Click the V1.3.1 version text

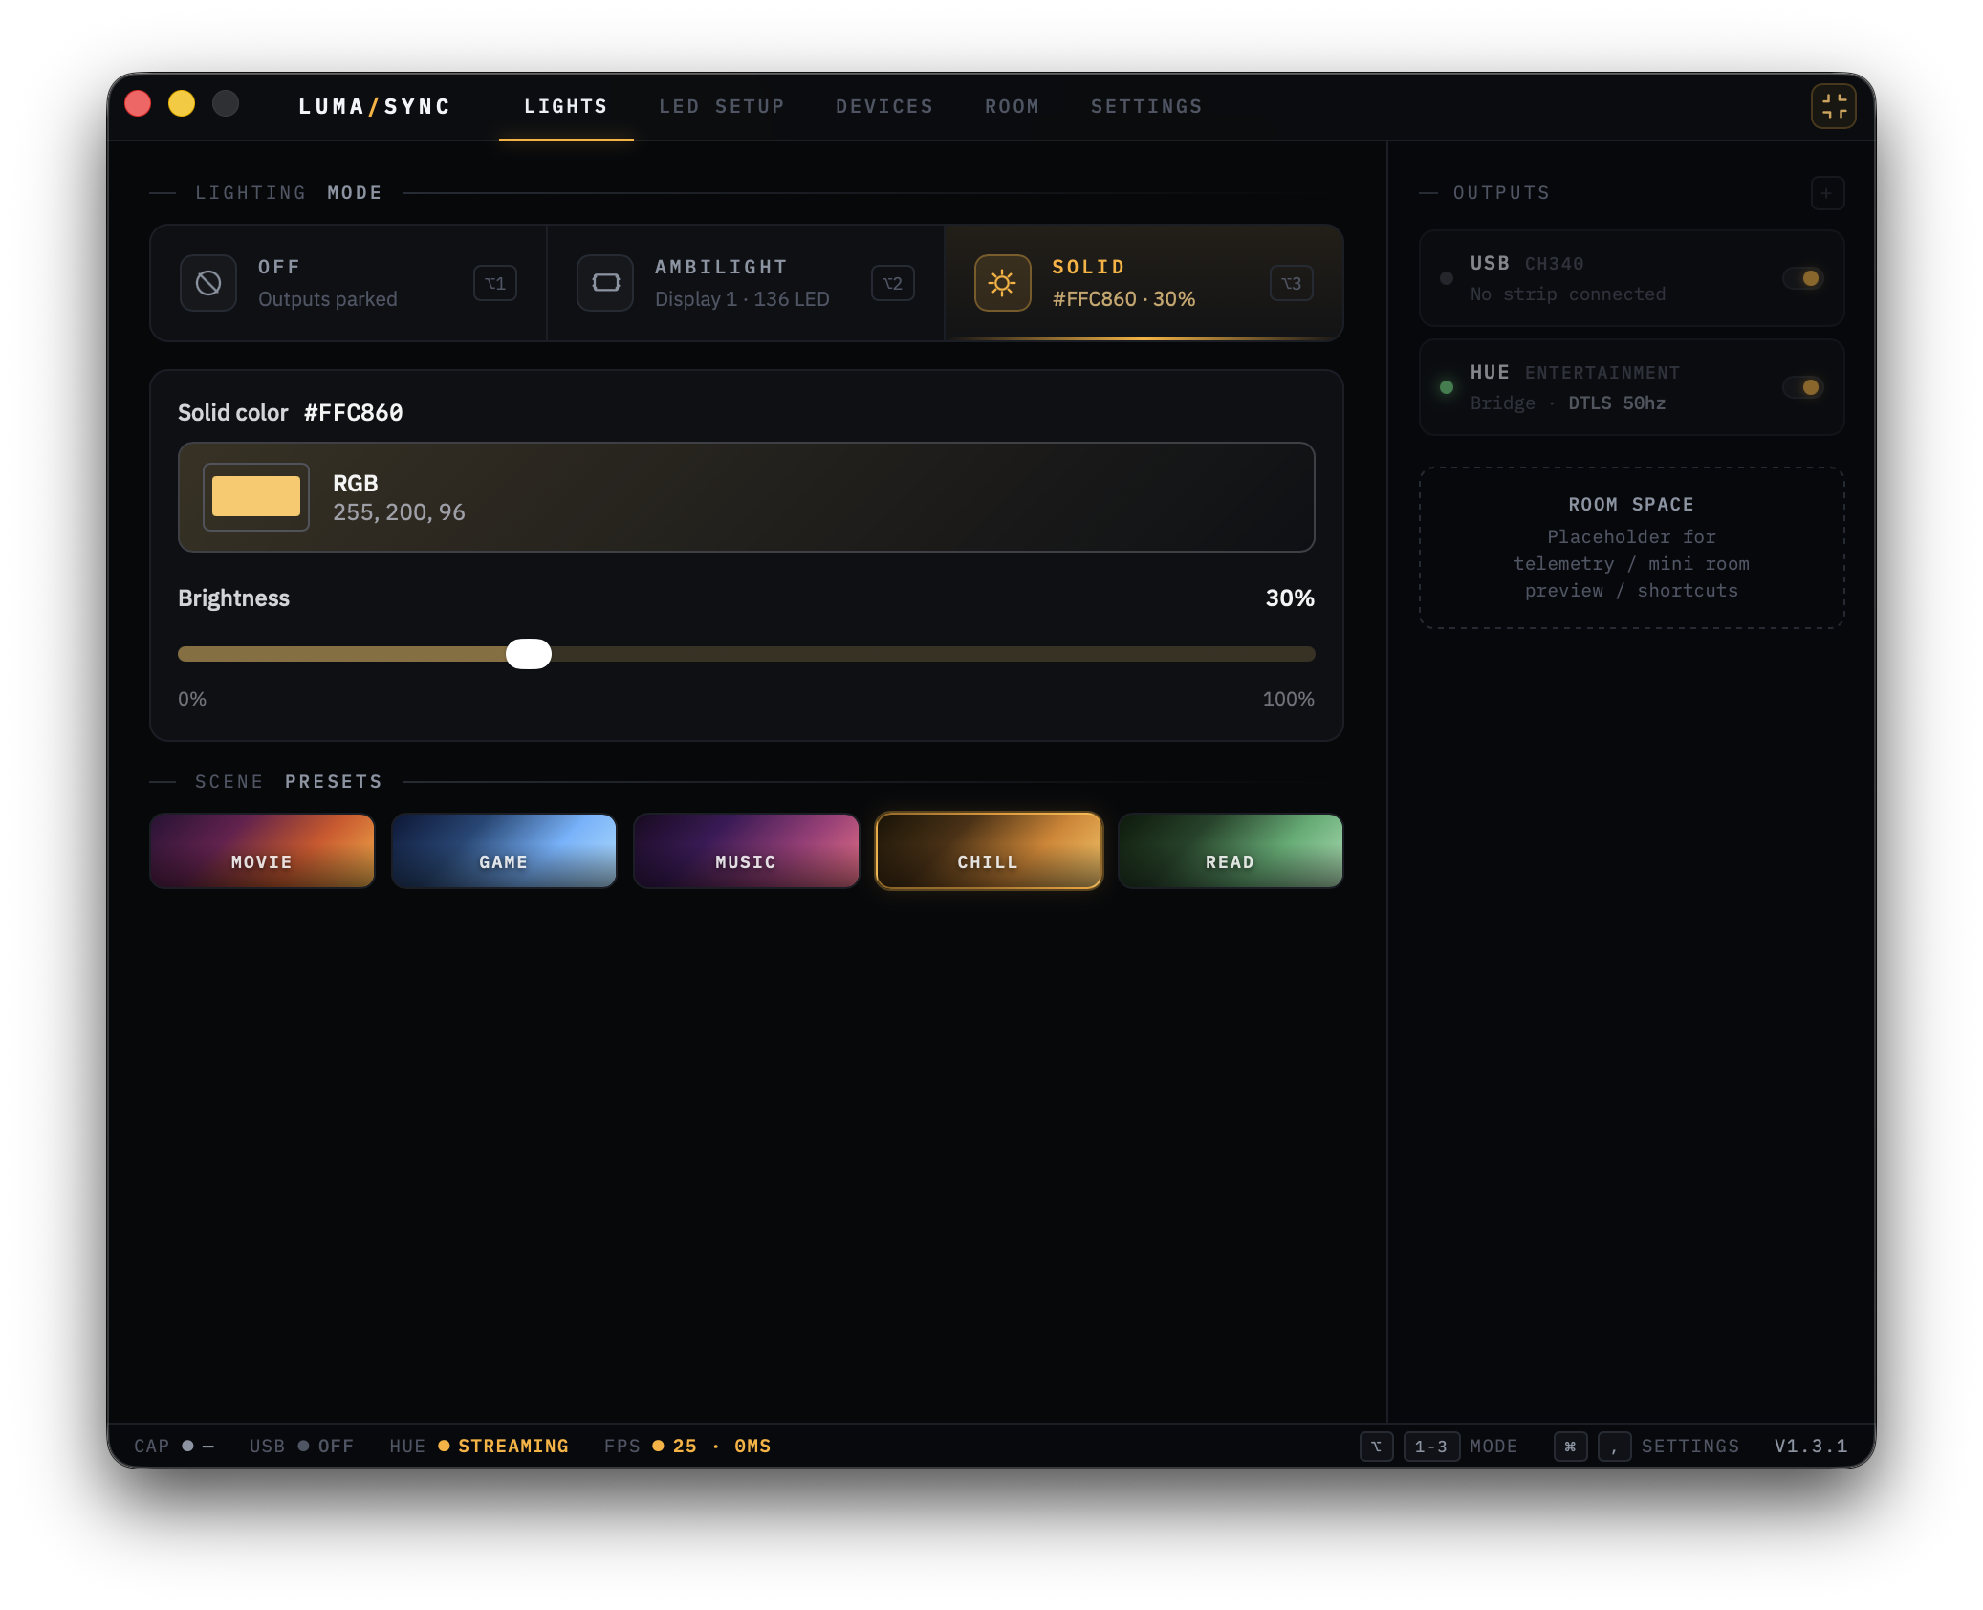pos(1811,1447)
